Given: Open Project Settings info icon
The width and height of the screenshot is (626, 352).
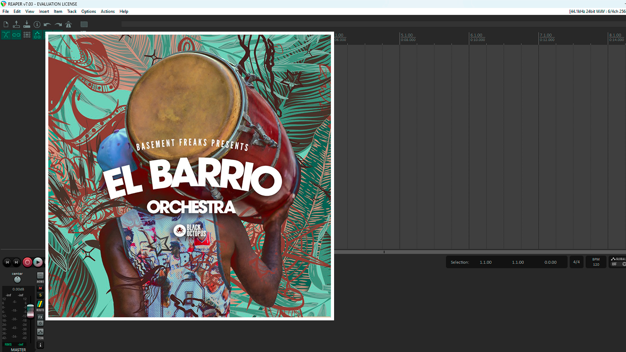Looking at the screenshot, I should coord(37,24).
